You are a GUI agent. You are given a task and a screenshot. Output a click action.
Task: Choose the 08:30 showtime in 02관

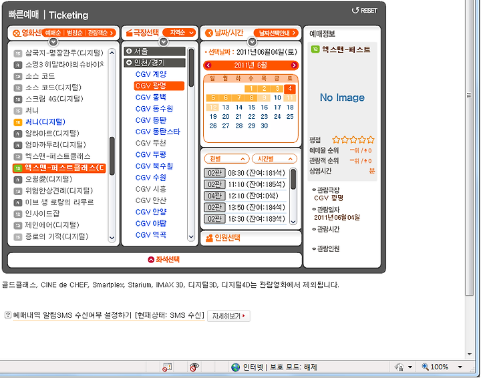(x=245, y=173)
